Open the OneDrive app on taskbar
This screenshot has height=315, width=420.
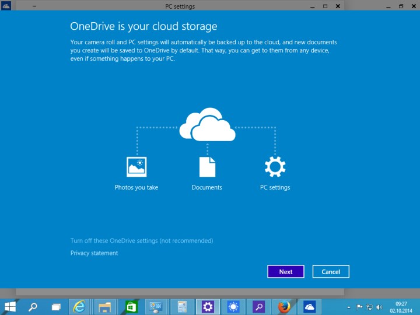coord(310,307)
